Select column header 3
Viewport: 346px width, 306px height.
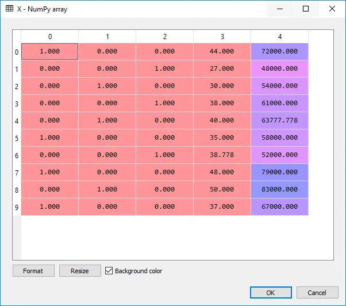222,37
